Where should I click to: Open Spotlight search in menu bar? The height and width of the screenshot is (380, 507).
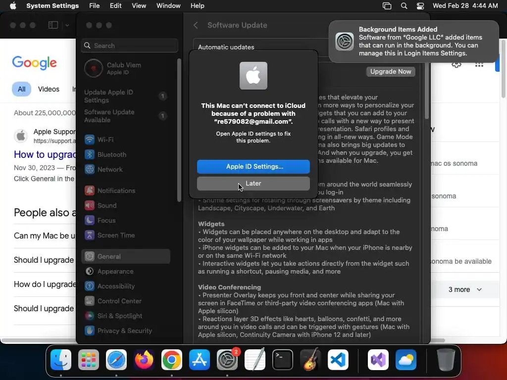(x=404, y=6)
